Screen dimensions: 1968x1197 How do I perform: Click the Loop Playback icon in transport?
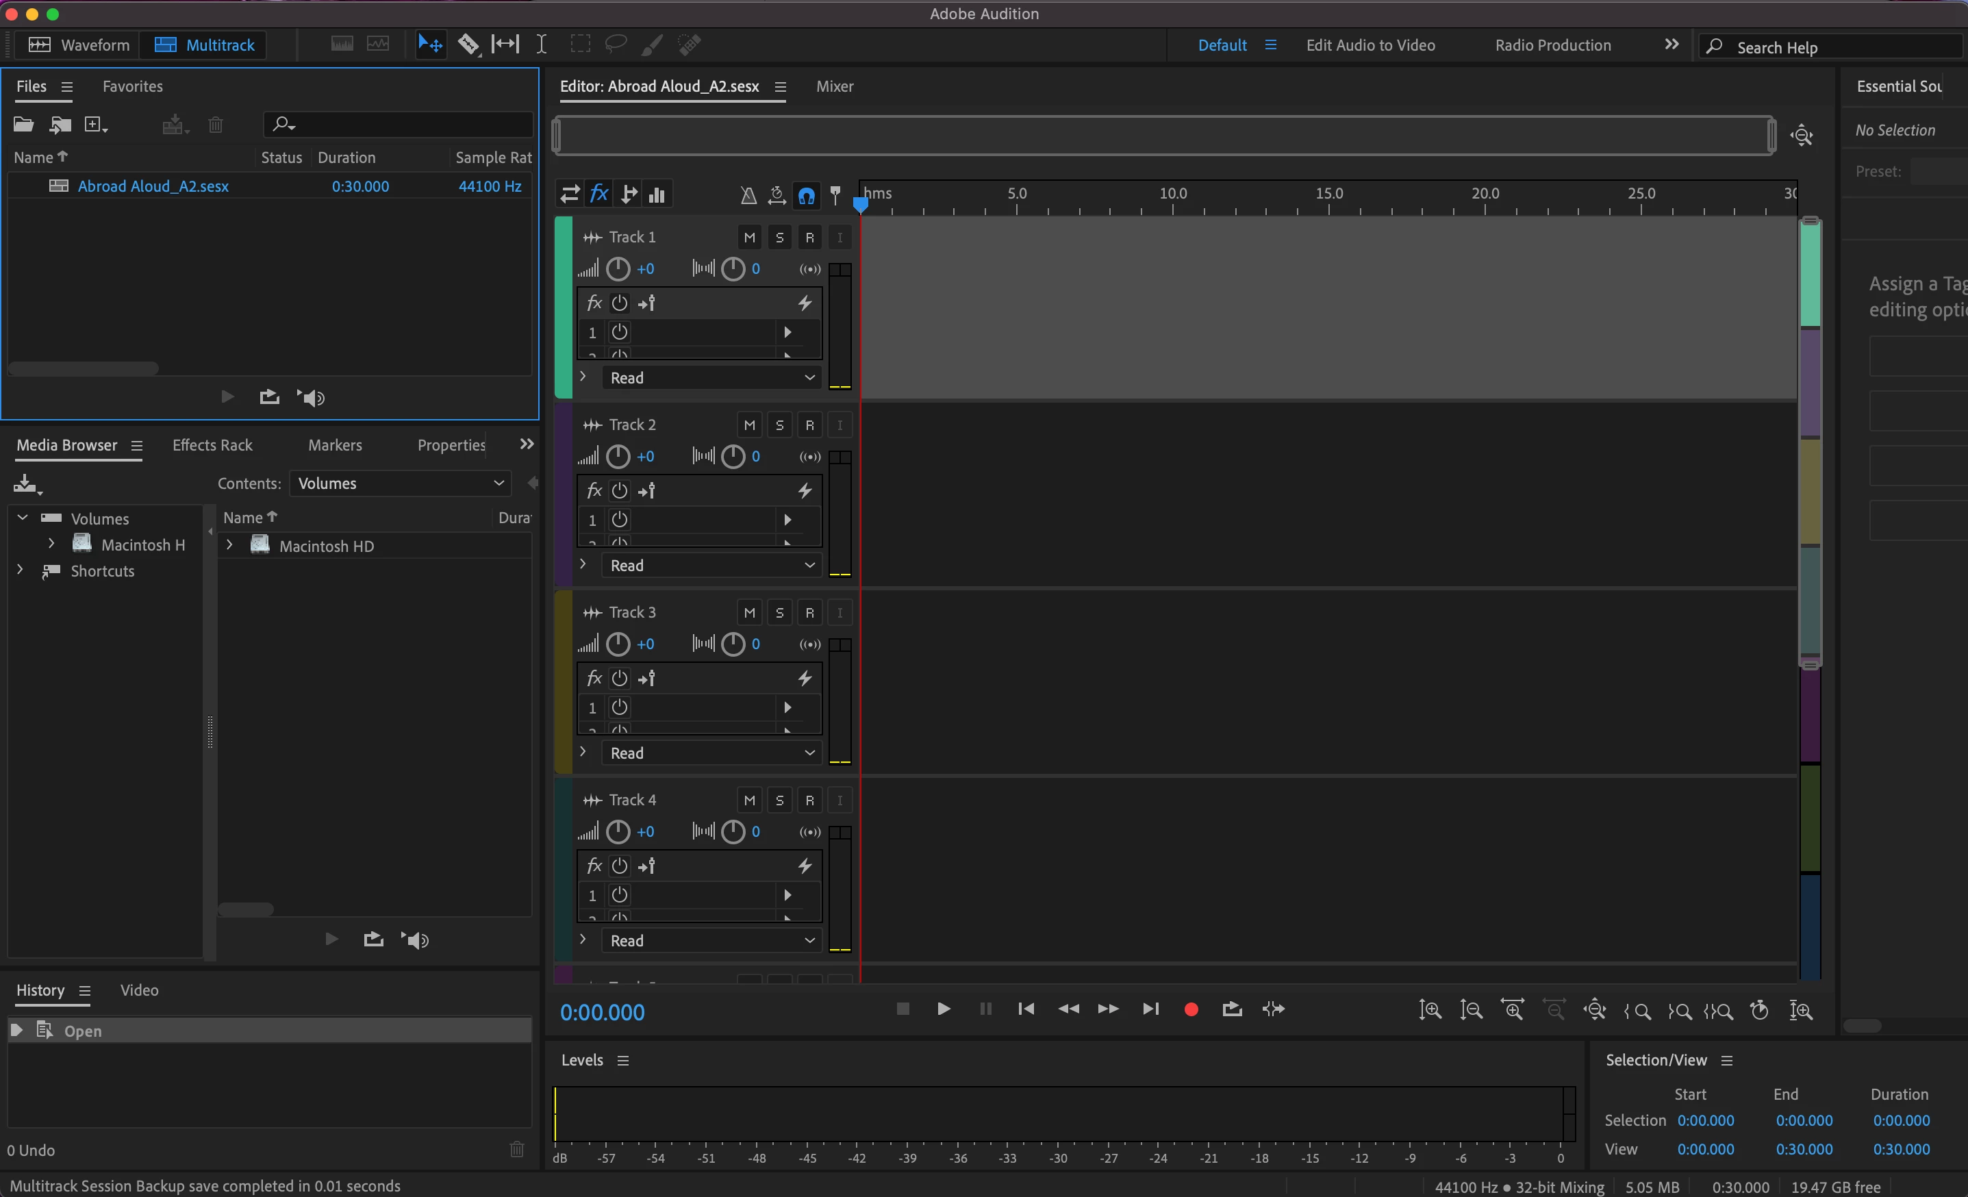pyautogui.click(x=1232, y=1009)
